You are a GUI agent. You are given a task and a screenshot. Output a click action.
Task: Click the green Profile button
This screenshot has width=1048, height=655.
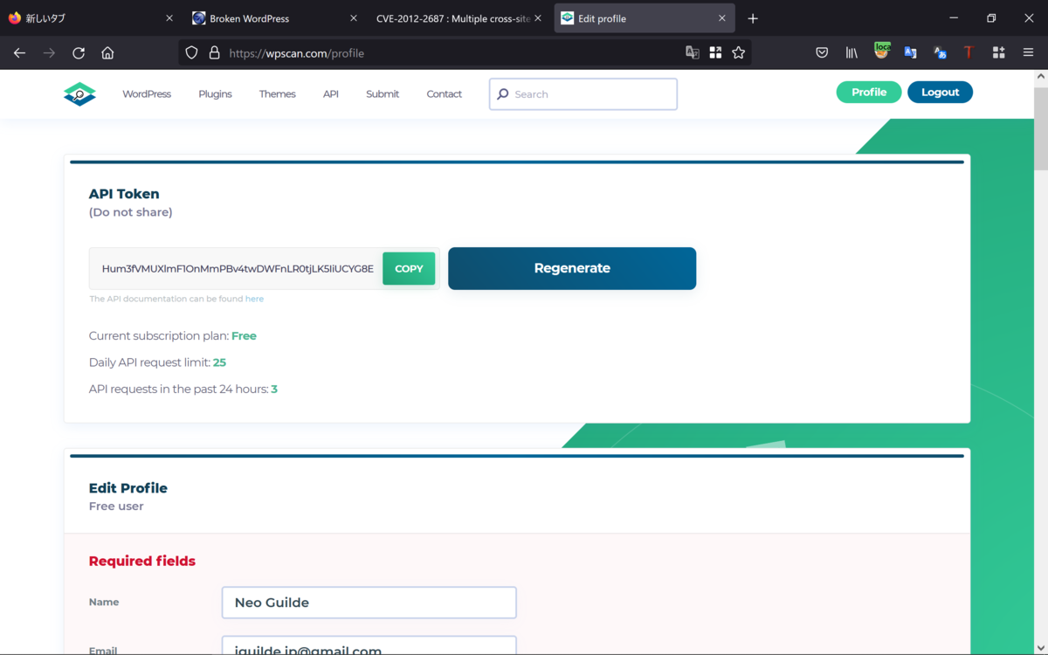pyautogui.click(x=869, y=92)
